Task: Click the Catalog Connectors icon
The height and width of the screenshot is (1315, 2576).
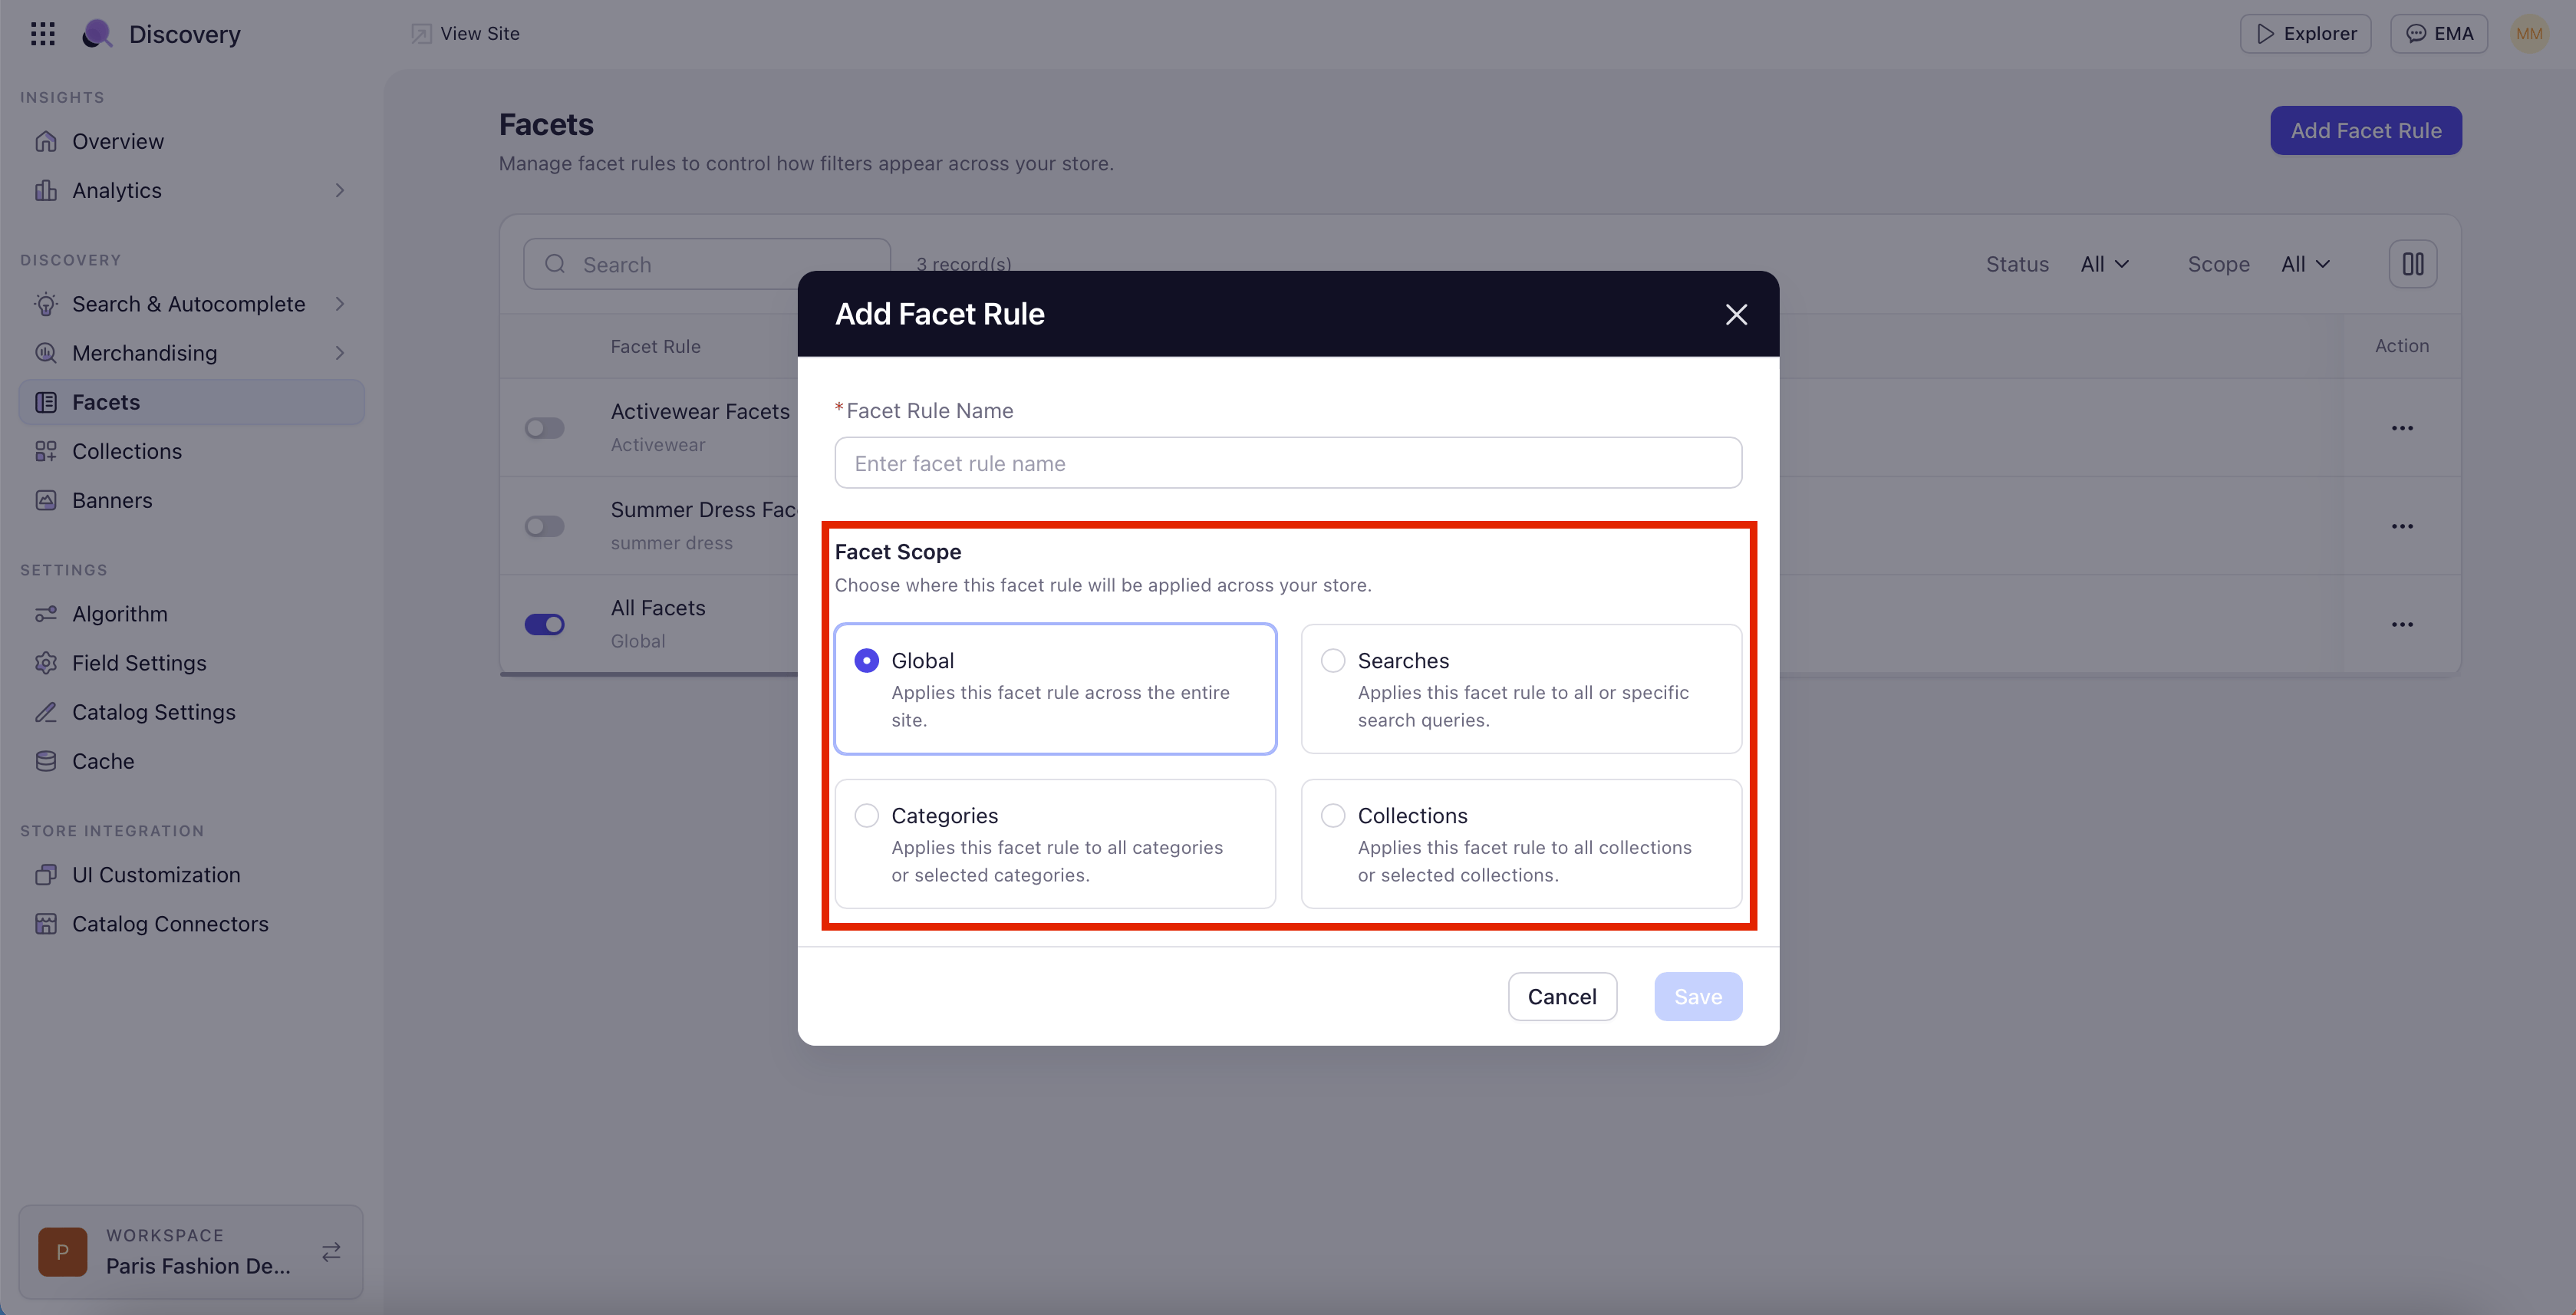Action: coord(46,924)
